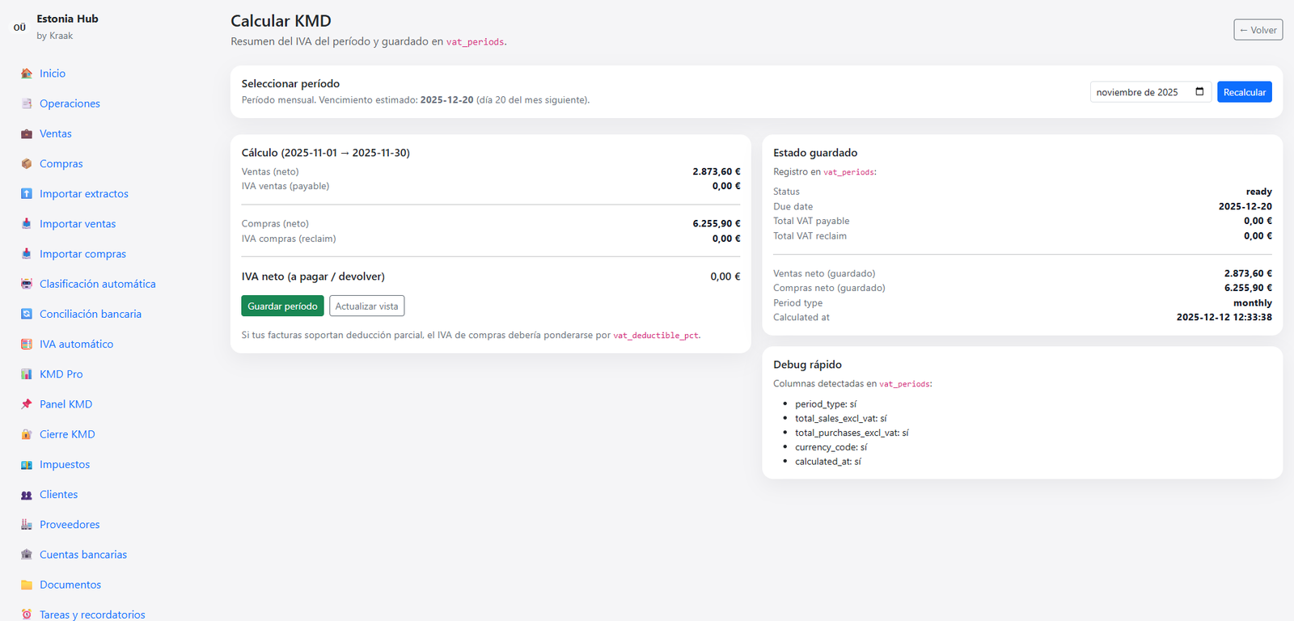The height and width of the screenshot is (621, 1294).
Task: Go to IVA automático page
Action: point(76,344)
